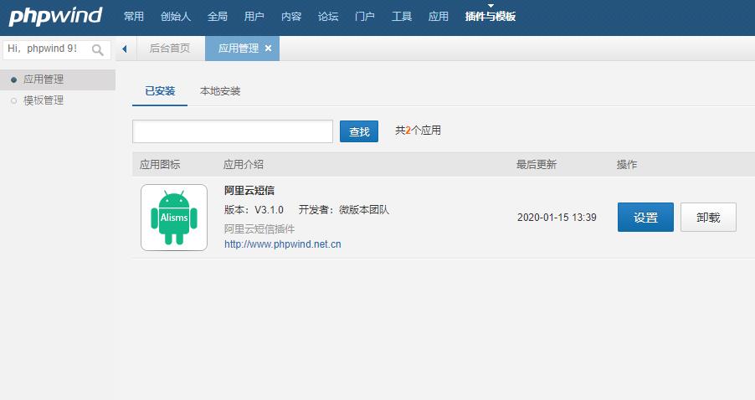Open the http://www.phpwind.net.cn link
The height and width of the screenshot is (400, 755).
pyautogui.click(x=283, y=244)
